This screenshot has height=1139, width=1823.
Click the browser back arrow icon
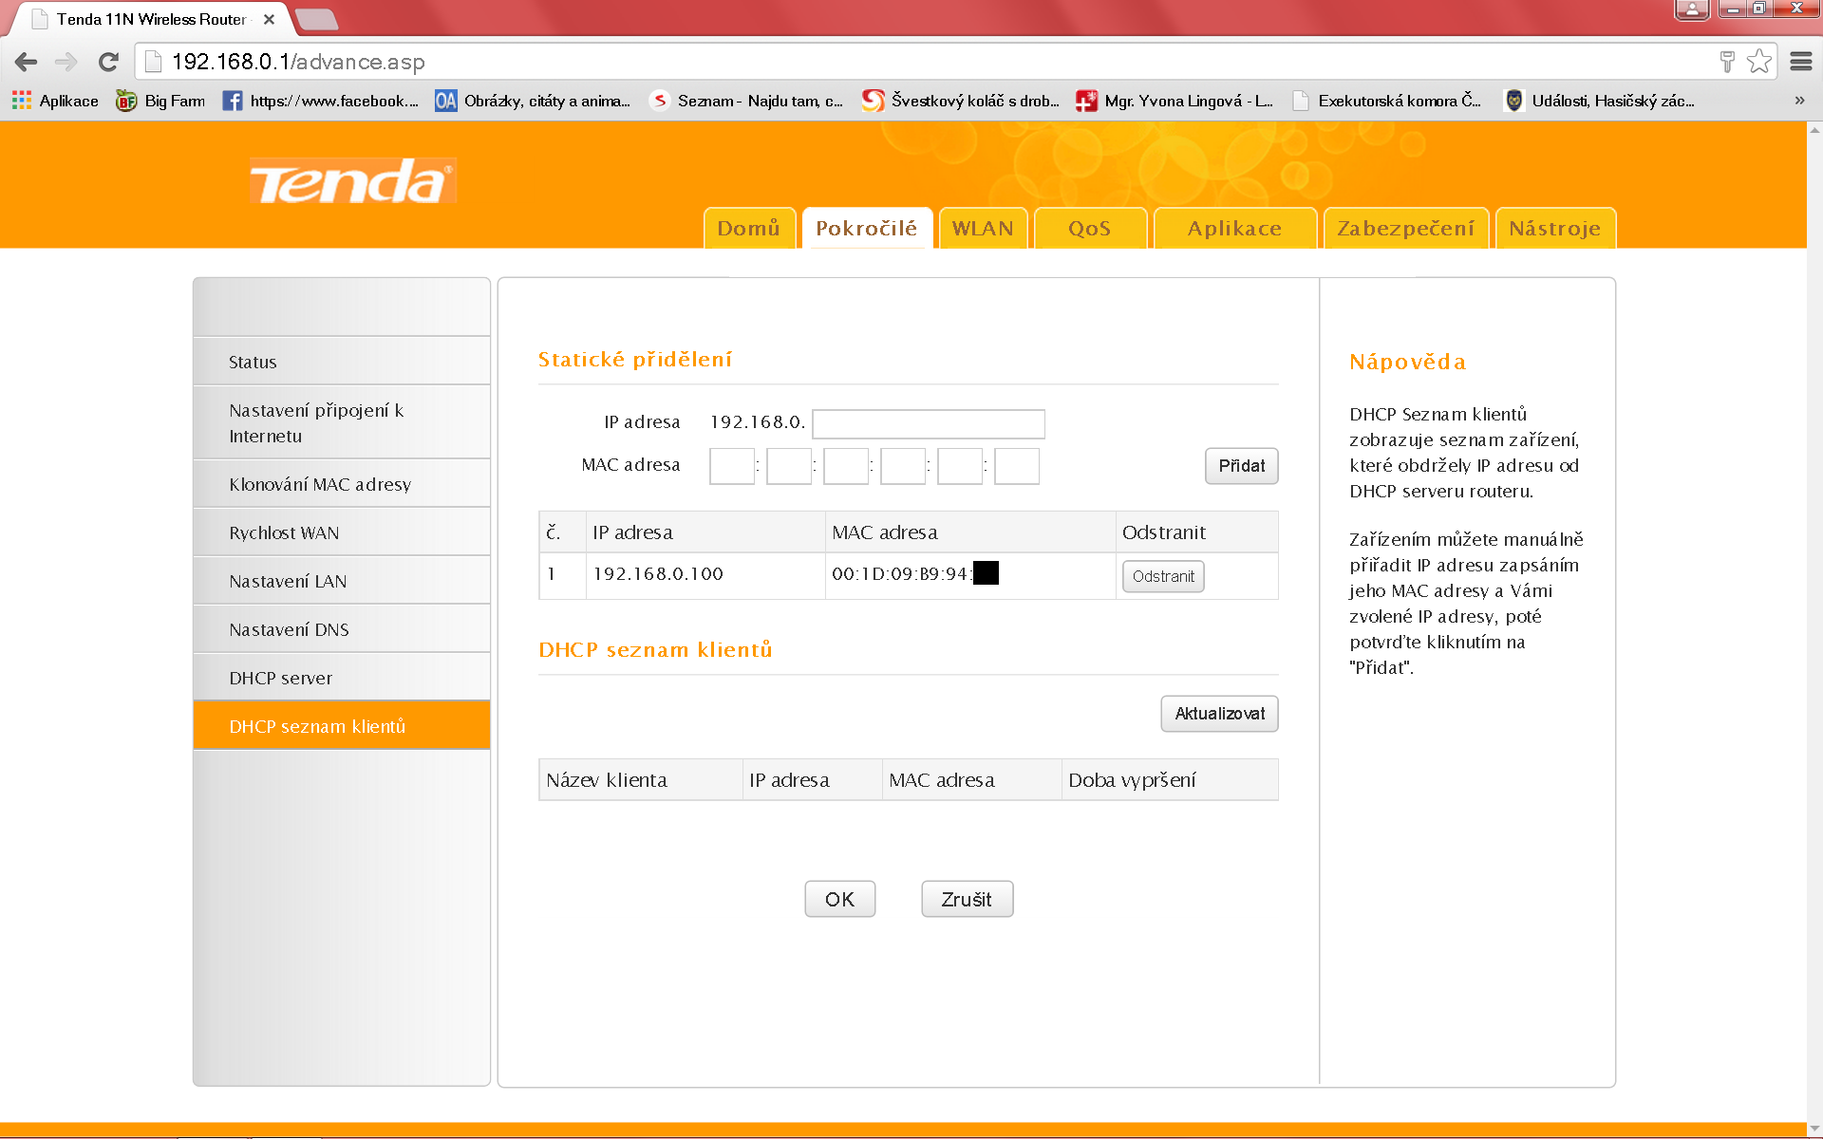click(27, 63)
